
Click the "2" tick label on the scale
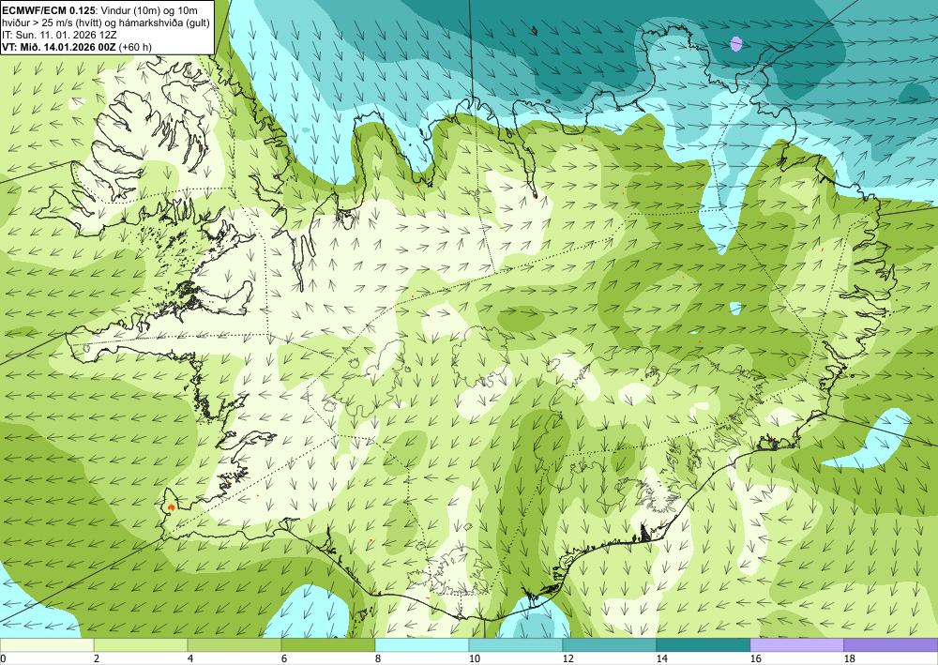[x=97, y=658]
